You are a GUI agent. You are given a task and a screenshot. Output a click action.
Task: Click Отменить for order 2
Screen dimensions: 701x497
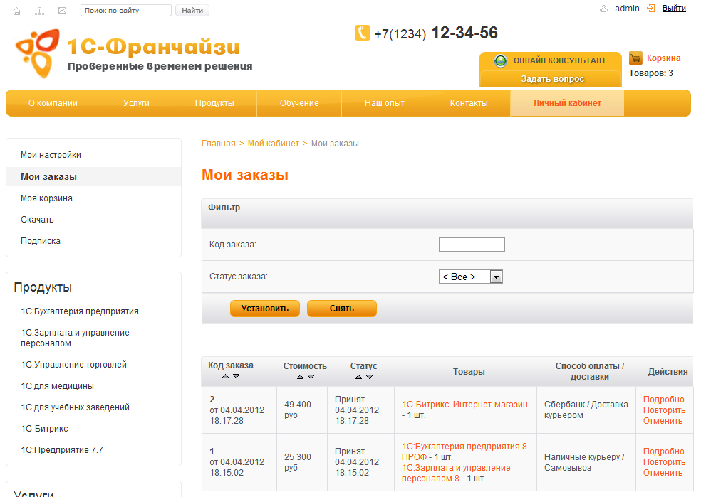tap(663, 421)
